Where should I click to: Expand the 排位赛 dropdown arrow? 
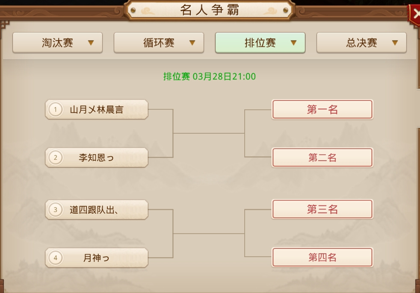(x=293, y=43)
